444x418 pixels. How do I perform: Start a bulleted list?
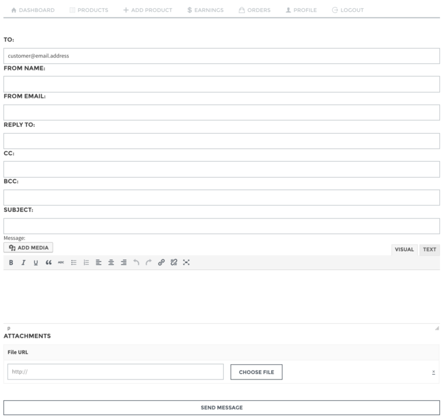(73, 262)
